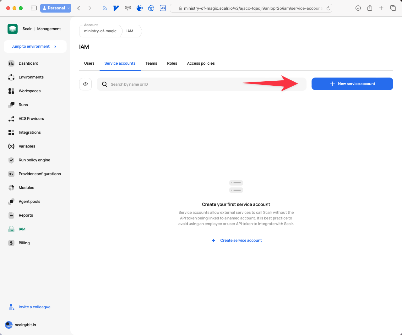Viewport: 402px width, 335px height.
Task: Go back with Safari's back arrow
Action: (x=79, y=8)
